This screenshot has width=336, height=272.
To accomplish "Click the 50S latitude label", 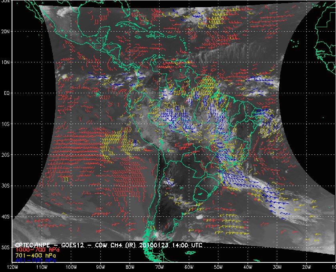I will click(x=6, y=247).
